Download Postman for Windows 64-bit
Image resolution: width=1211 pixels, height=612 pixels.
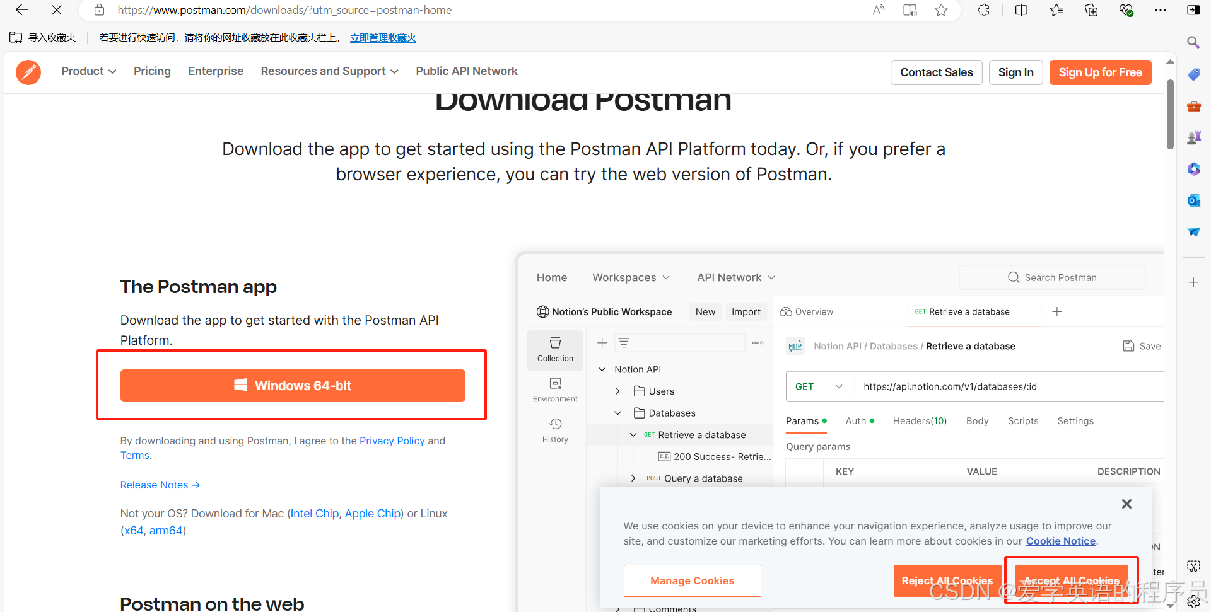point(293,386)
